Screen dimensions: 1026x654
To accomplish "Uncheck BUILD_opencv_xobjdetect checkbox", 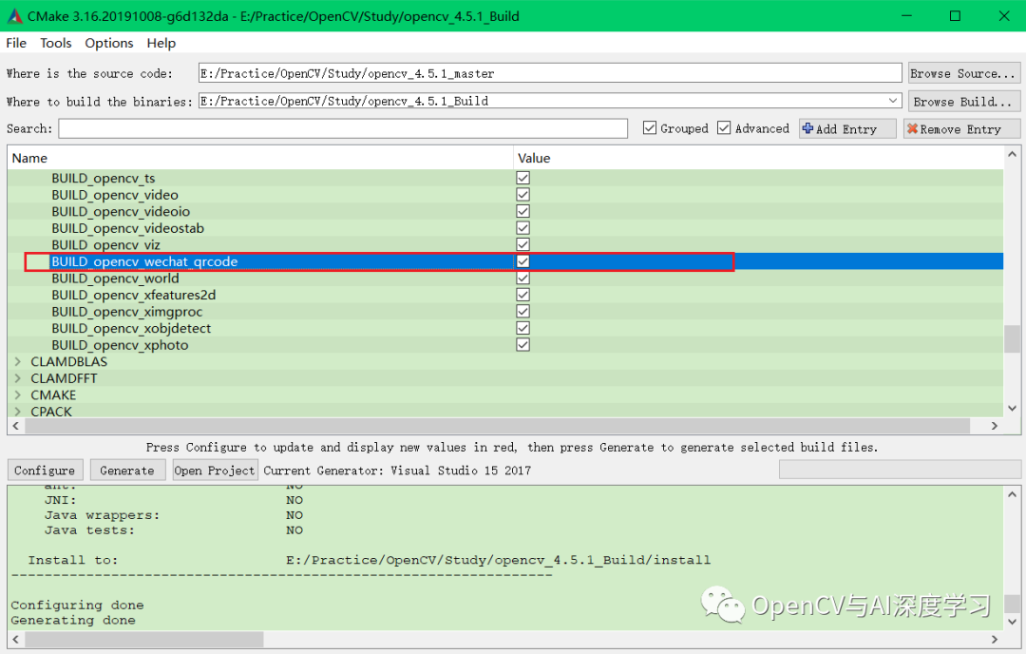I will pos(522,328).
